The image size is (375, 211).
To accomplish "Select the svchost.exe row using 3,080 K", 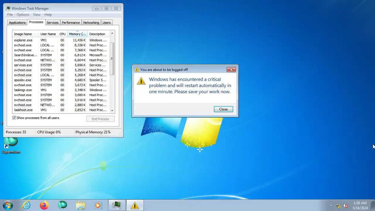I will pyautogui.click(x=61, y=95).
